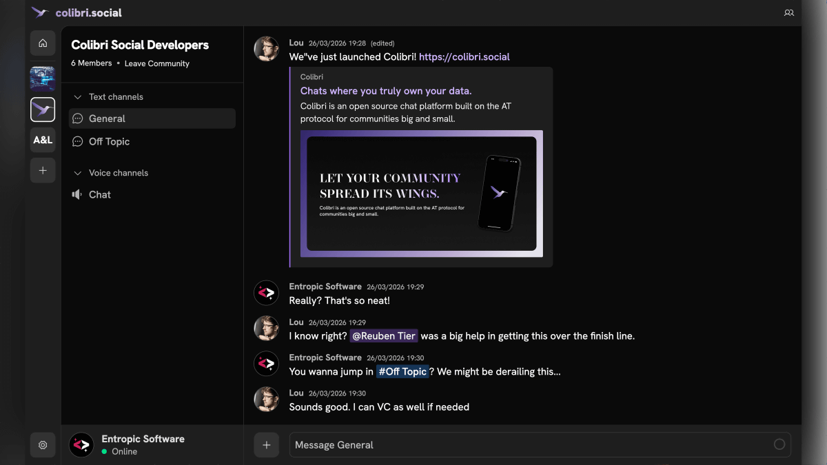827x465 pixels.
Task: Click Leave Community link
Action: pos(156,63)
